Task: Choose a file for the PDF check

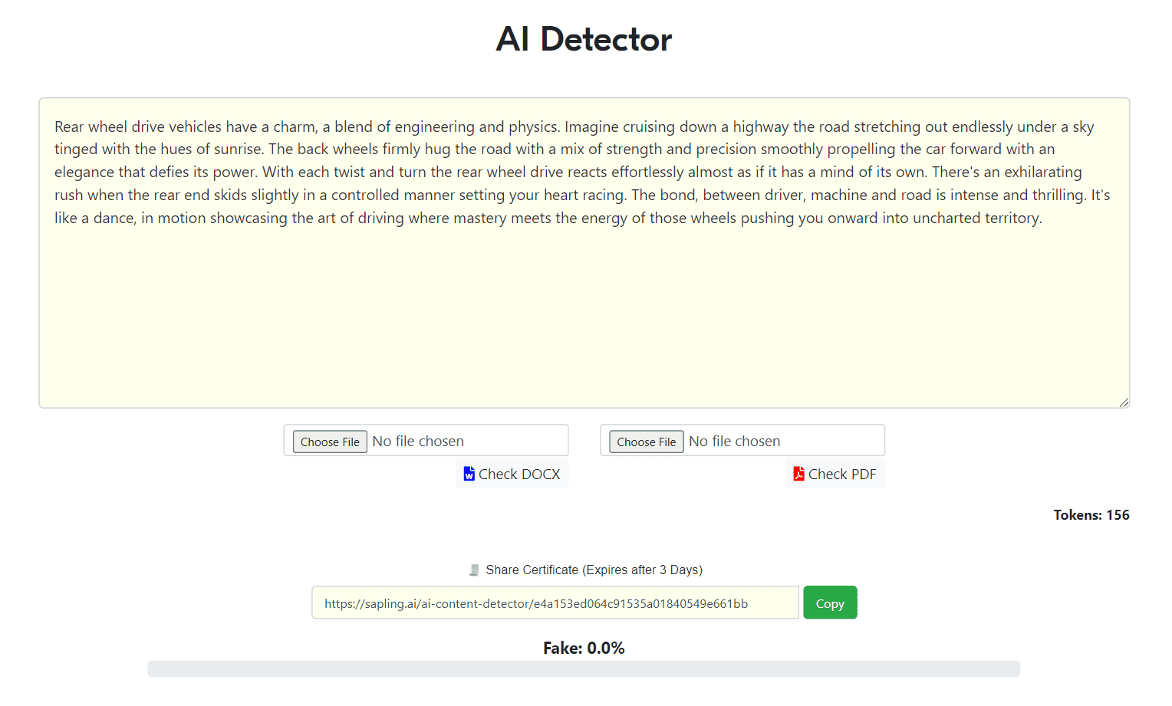Action: point(647,442)
